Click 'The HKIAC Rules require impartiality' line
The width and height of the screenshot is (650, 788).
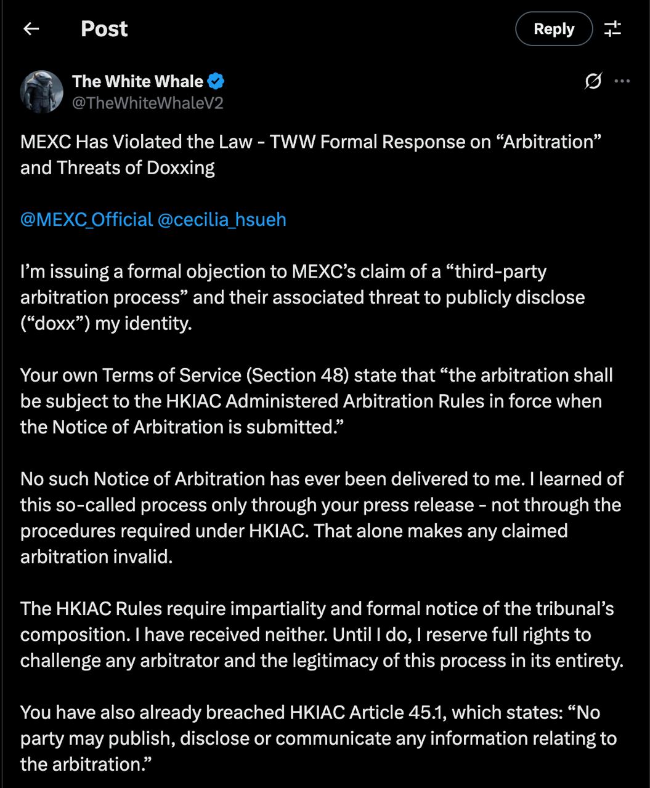click(317, 608)
